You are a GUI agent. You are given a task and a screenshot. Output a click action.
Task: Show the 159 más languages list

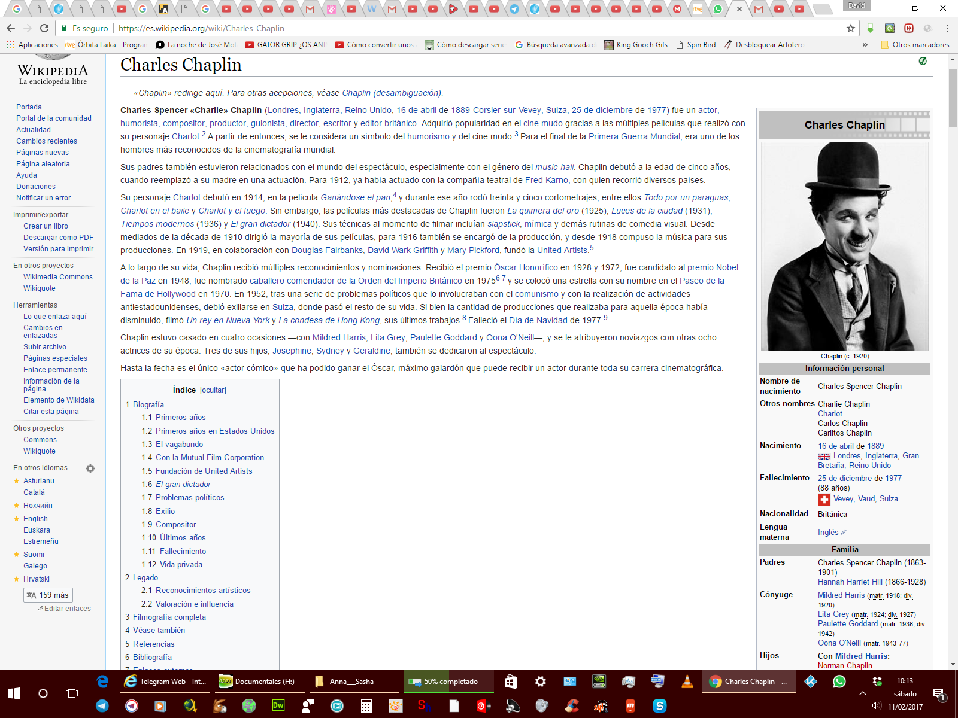(48, 595)
